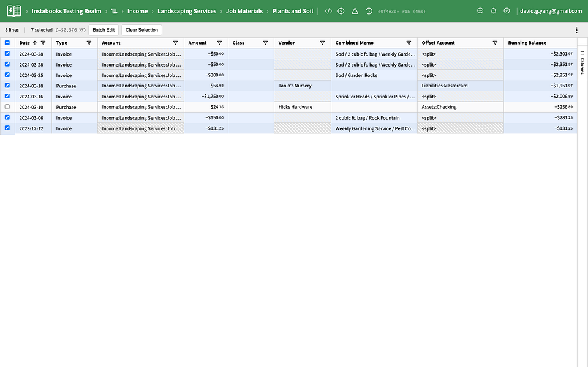Select the Sprinkler Heads / Sprinkler Pipes memo
Screen dimensions: 588x367
pyautogui.click(x=374, y=97)
